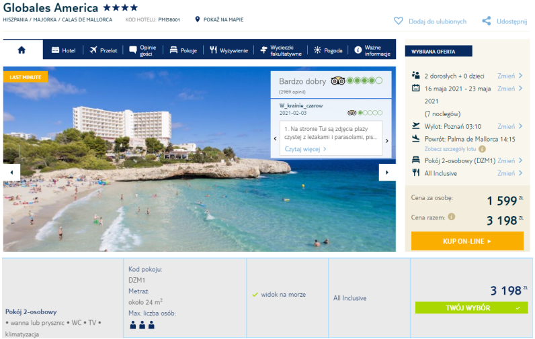This screenshot has width=535, height=339.
Task: Click Czytaj więcej in the review
Action: (x=305, y=149)
